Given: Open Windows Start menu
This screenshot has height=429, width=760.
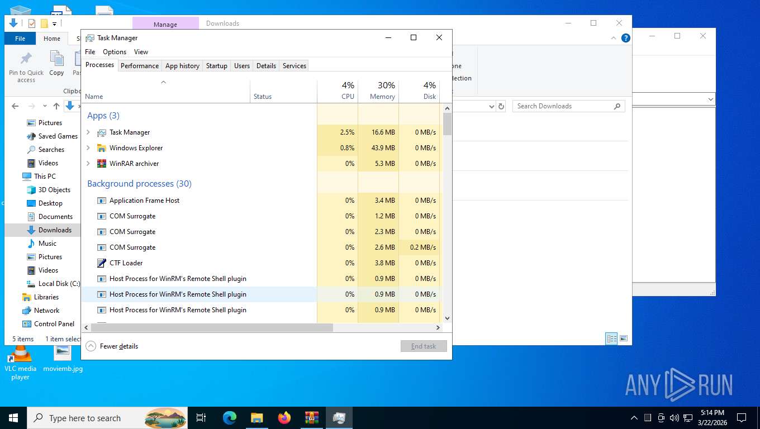Looking at the screenshot, I should (x=13, y=418).
